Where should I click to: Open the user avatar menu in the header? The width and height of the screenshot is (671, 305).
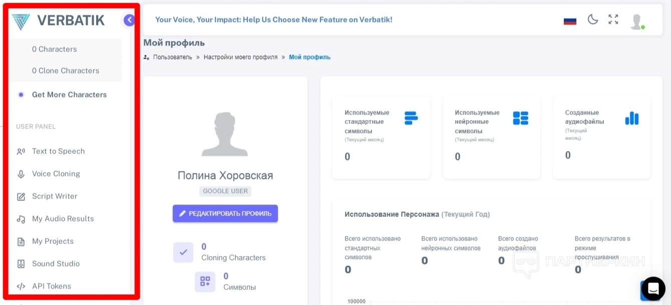coord(636,21)
